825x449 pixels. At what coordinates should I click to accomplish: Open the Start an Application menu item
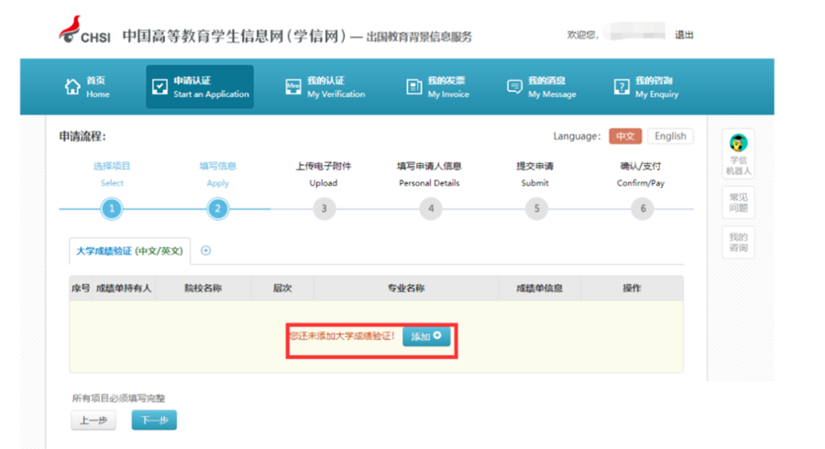tap(200, 87)
